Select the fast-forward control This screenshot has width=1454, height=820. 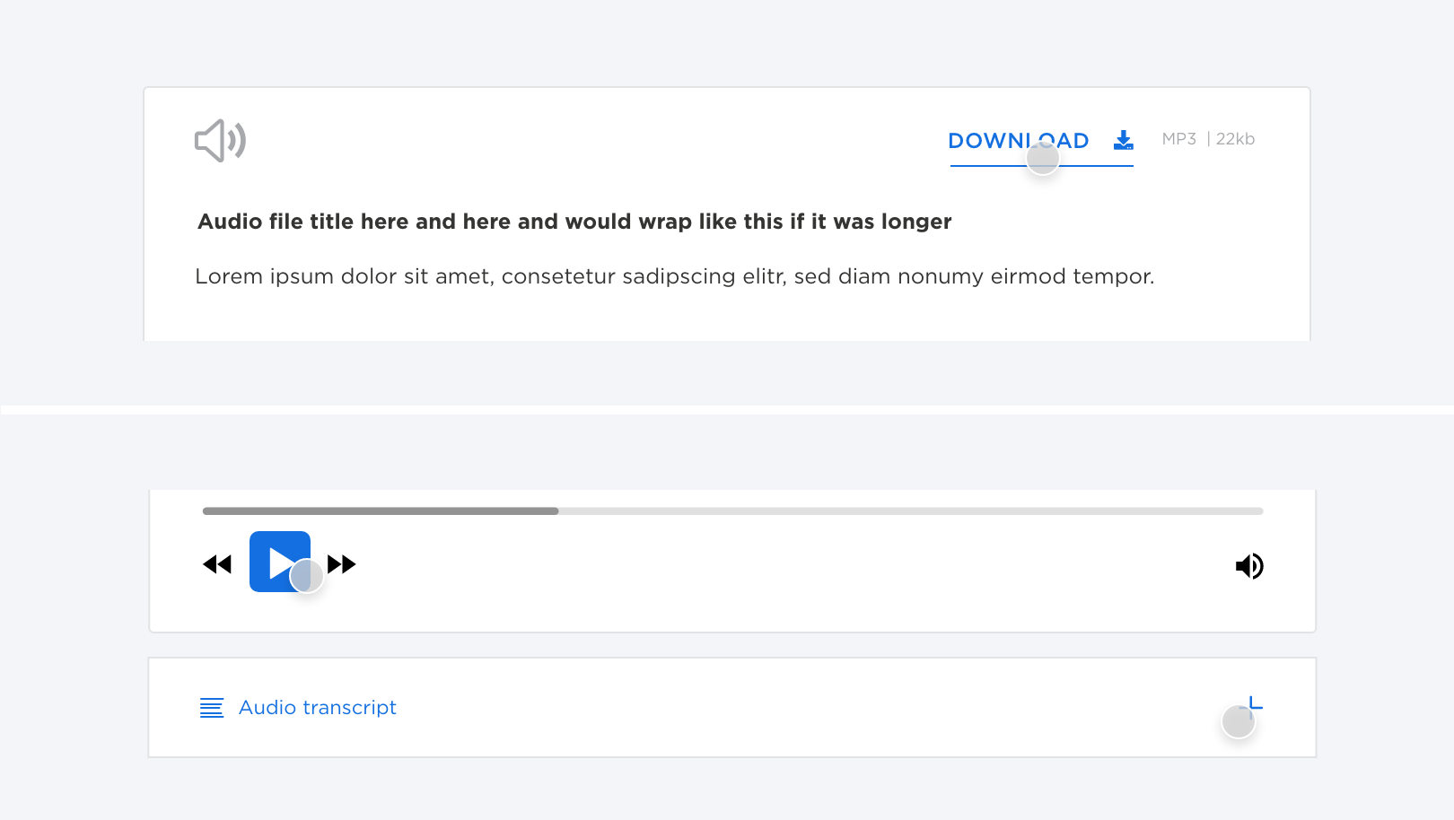point(343,563)
